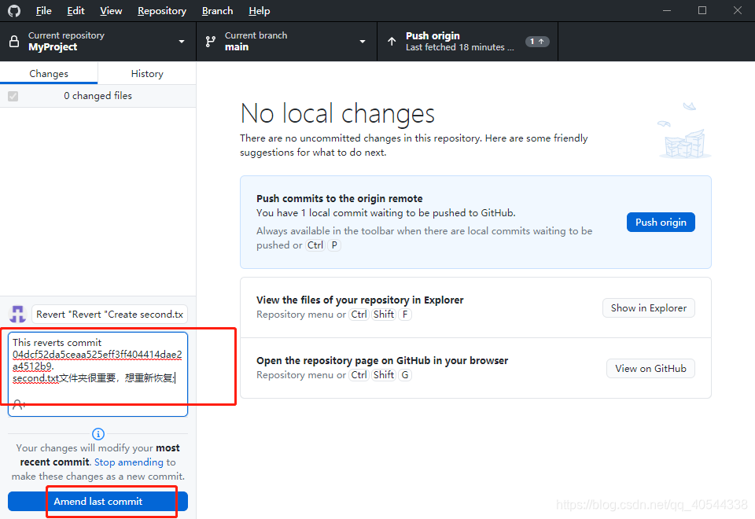Click the 1 commit ahead badge
Viewport: 755px width, 519px height.
click(x=537, y=42)
